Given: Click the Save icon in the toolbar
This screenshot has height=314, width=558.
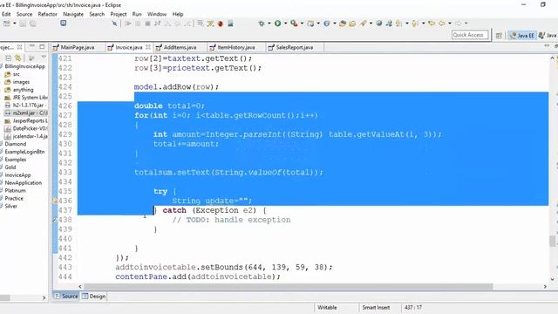Looking at the screenshot, I should pyautogui.click(x=23, y=24).
